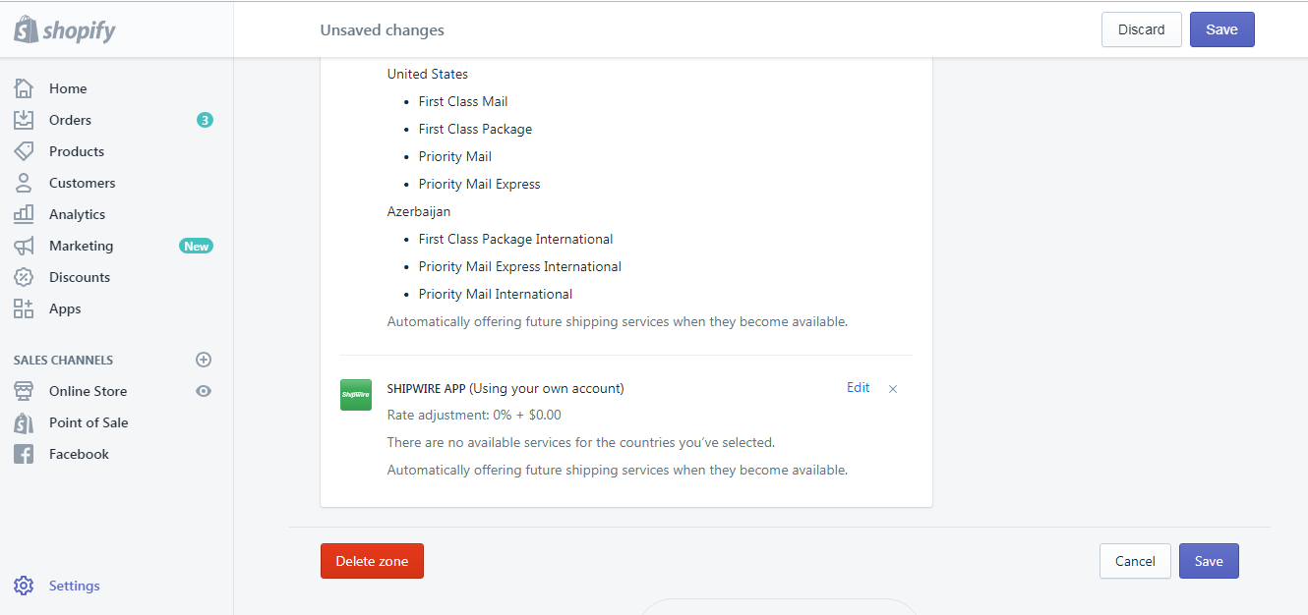Click the bottom Save button
This screenshot has width=1308, height=615.
(x=1209, y=561)
